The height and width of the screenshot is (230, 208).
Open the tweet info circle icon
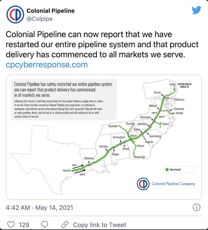click(196, 208)
